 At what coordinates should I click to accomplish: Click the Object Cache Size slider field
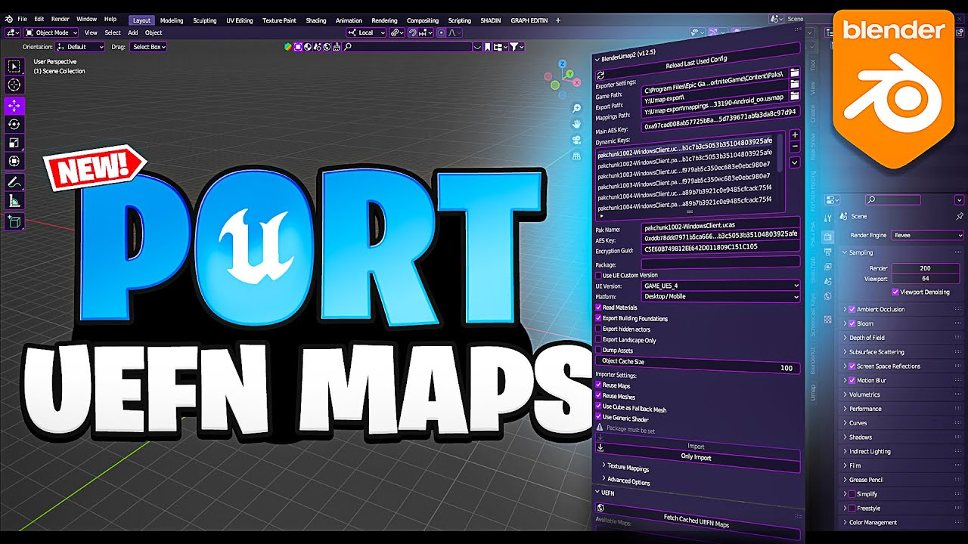pos(697,365)
